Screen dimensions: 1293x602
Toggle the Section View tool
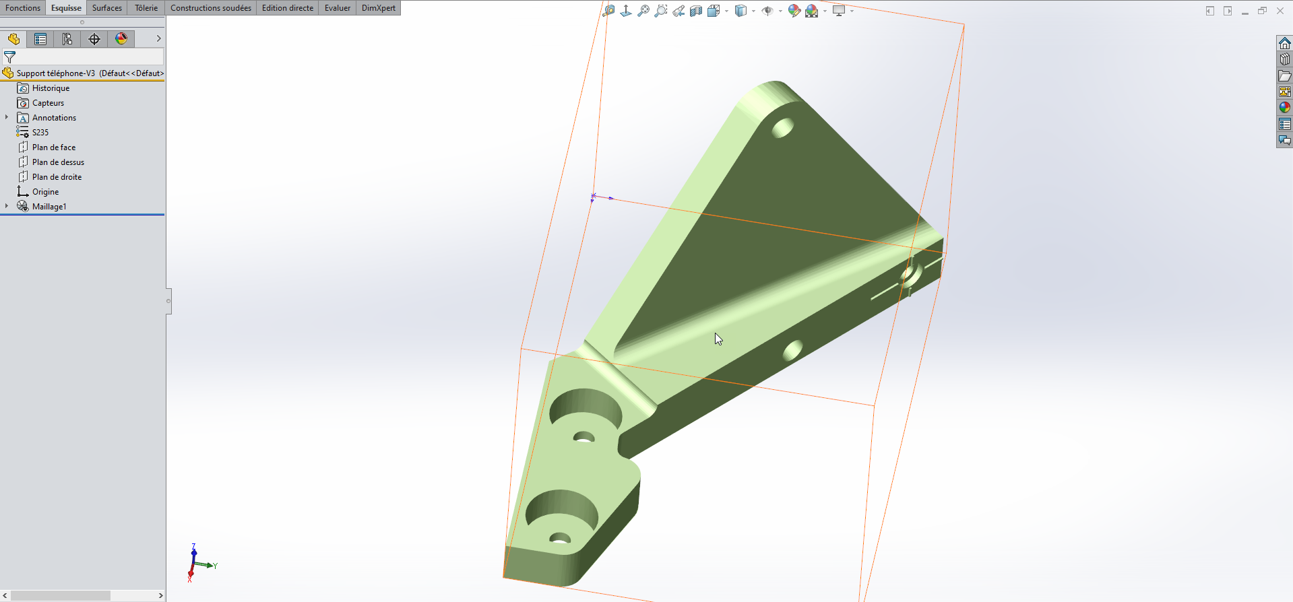coord(696,11)
